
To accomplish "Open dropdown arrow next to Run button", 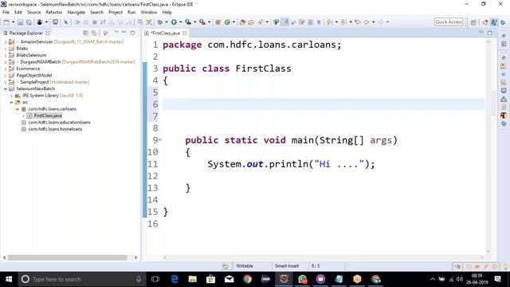I will [x=181, y=22].
